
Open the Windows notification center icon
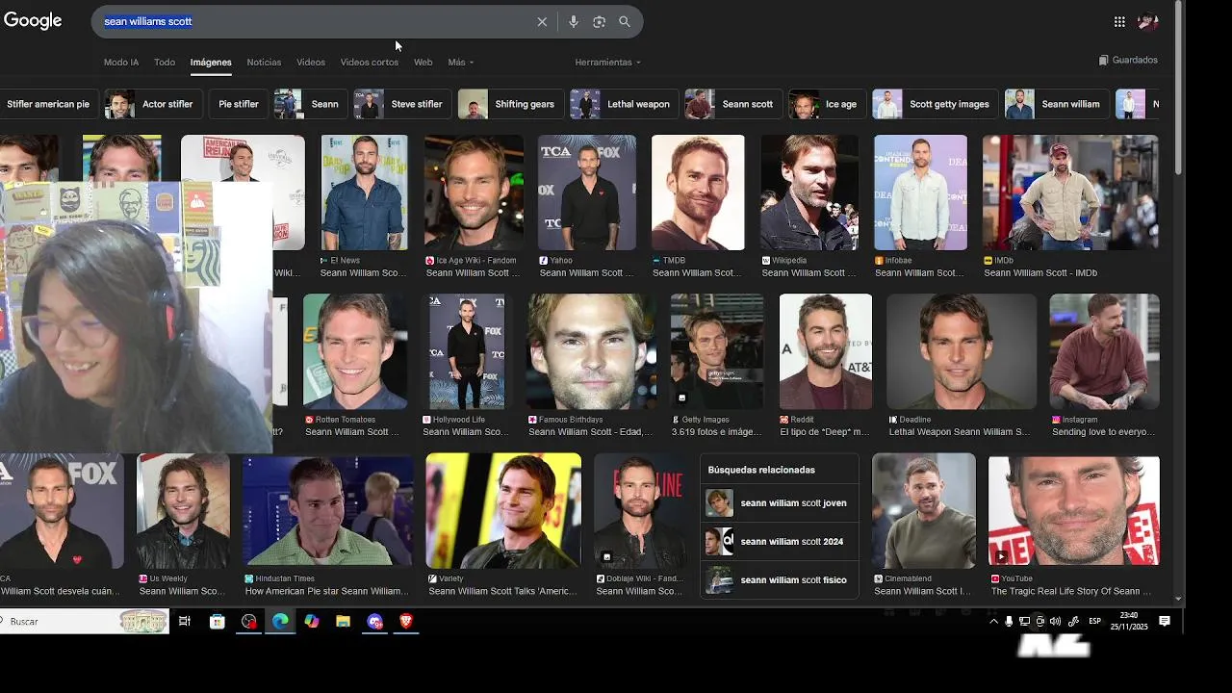click(1165, 622)
